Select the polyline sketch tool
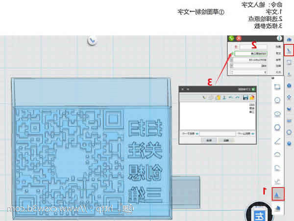This screenshot has height=221, width=294. click(x=277, y=168)
